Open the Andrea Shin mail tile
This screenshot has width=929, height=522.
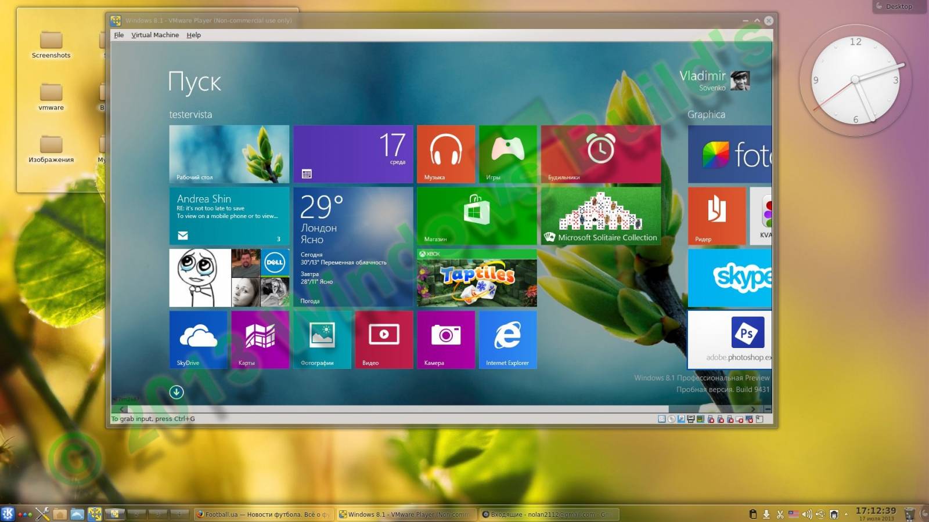[x=229, y=216]
